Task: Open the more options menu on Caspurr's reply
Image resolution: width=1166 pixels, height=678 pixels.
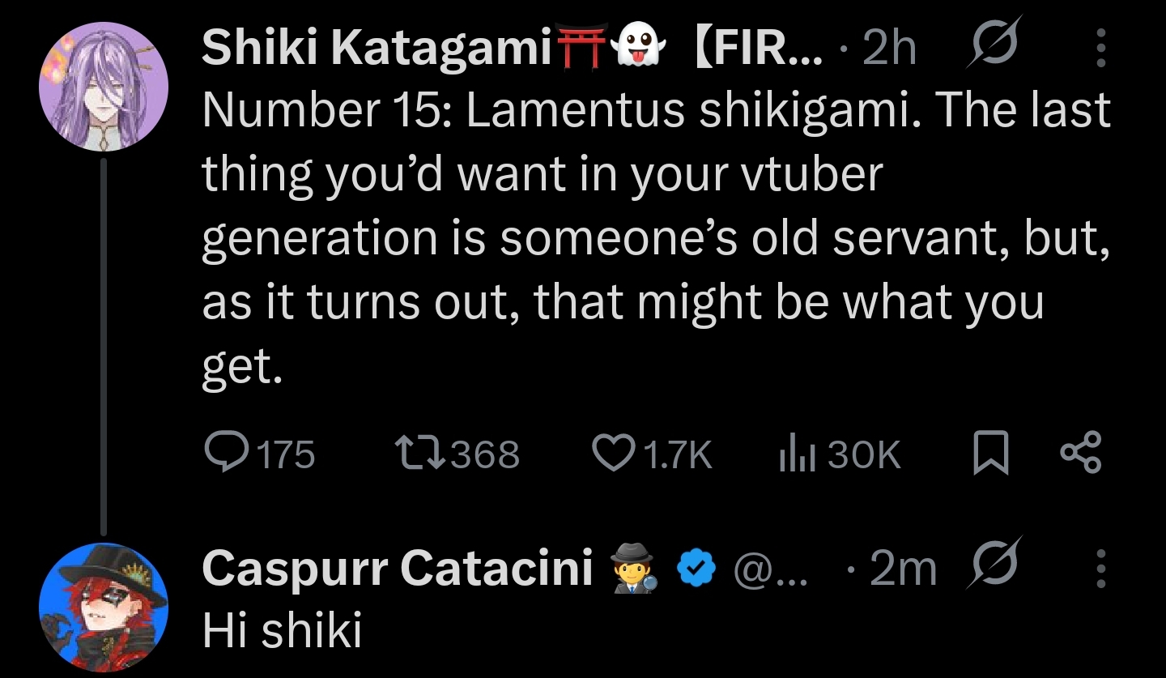Action: coord(1100,570)
